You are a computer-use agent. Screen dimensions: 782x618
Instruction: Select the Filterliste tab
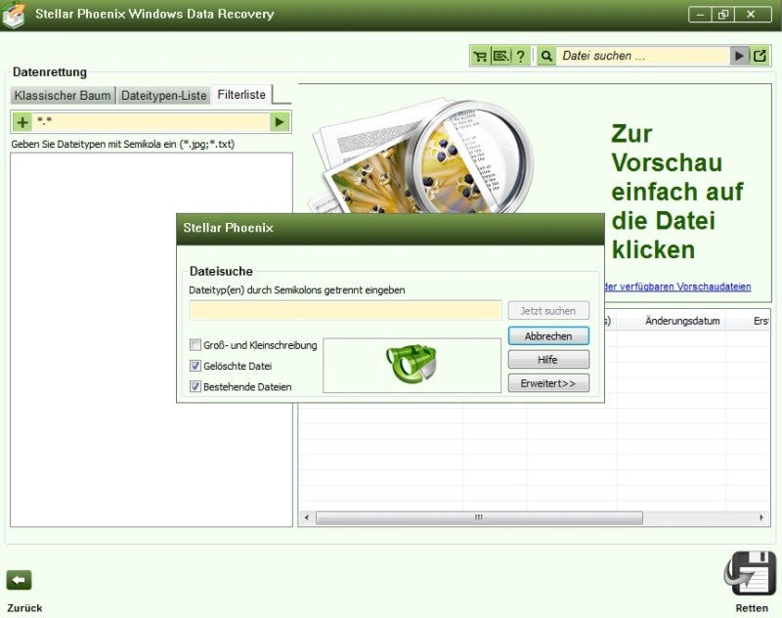(x=241, y=94)
